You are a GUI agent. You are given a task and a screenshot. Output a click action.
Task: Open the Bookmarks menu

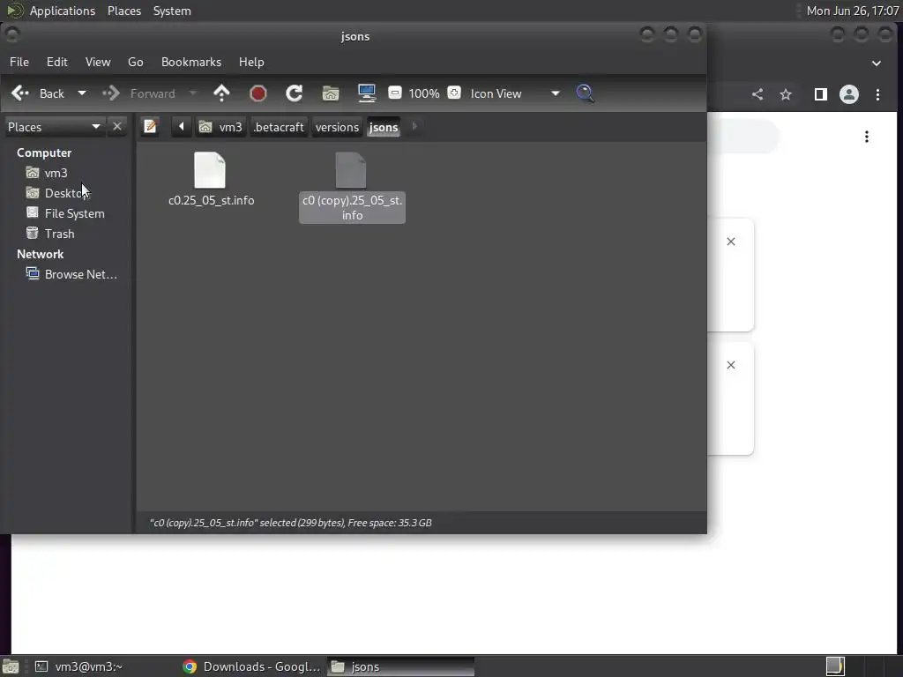click(x=191, y=62)
